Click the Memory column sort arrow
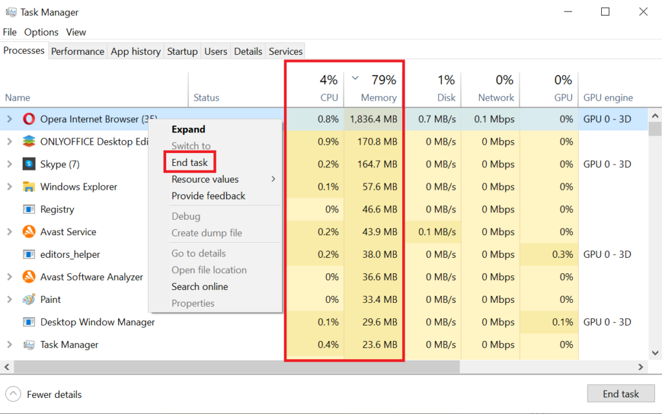Viewport: 662px width, 414px height. pyautogui.click(x=354, y=76)
